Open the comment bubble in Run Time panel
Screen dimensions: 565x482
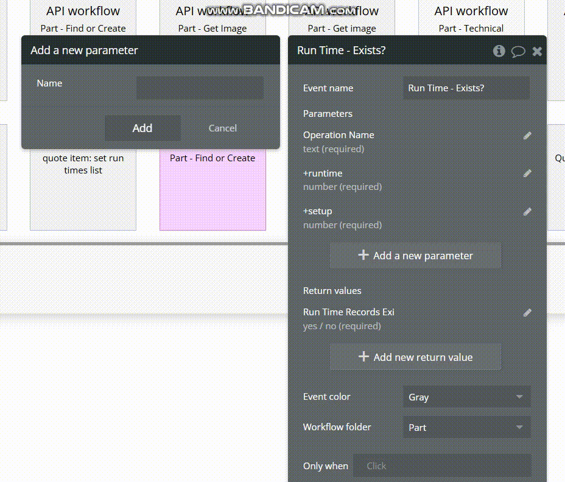(518, 51)
